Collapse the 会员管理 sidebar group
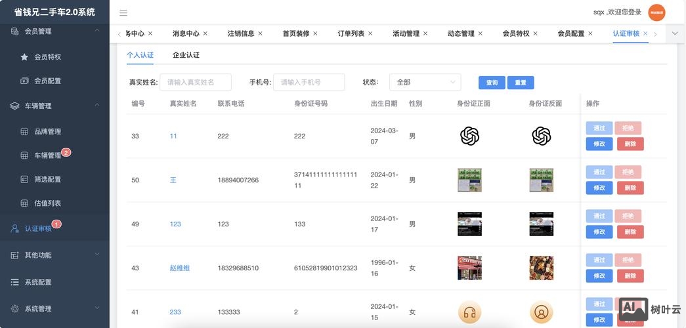 point(97,30)
